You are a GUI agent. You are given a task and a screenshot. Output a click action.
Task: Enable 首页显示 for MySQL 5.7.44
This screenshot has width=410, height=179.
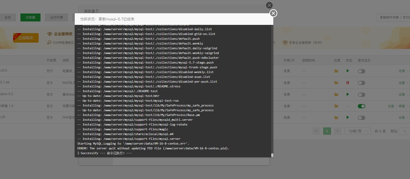(x=361, y=83)
